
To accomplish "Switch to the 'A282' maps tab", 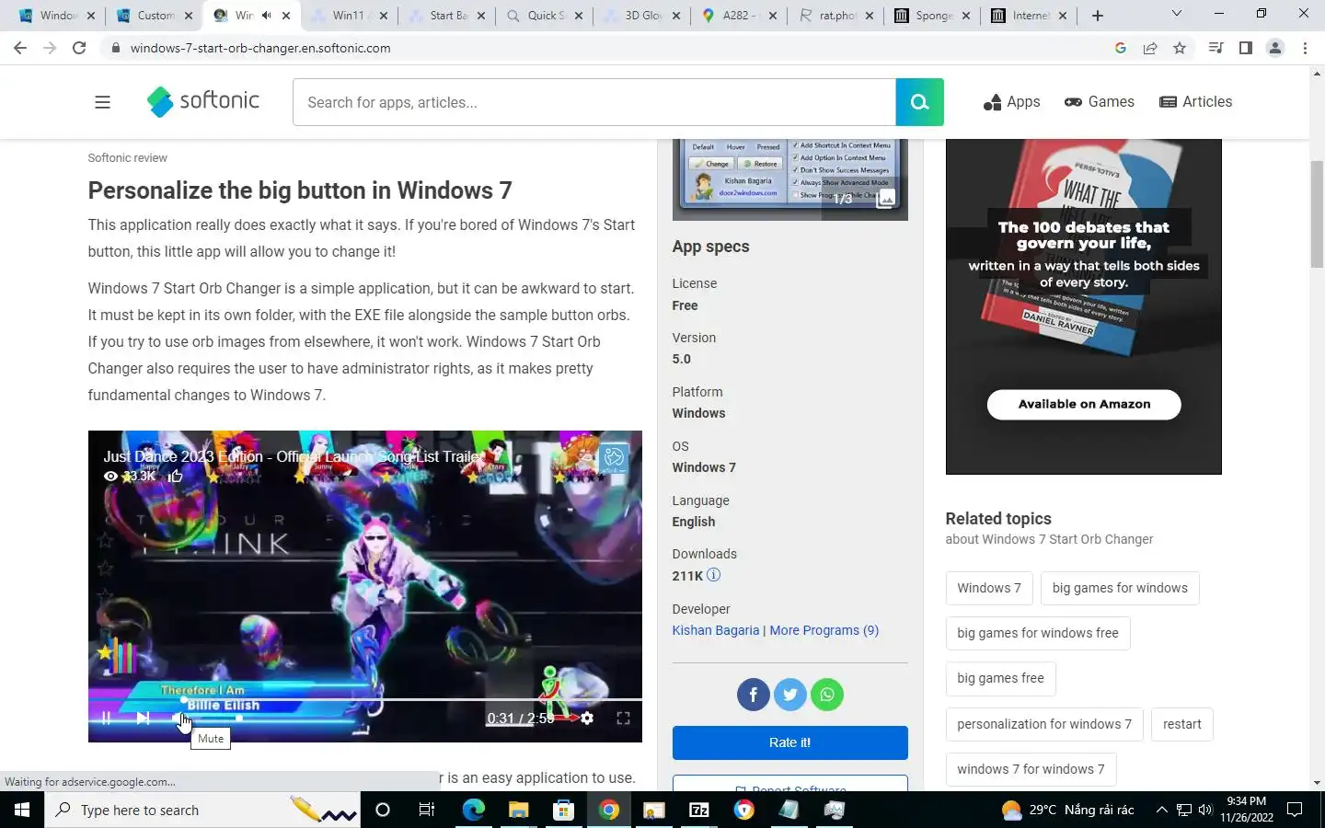I will [739, 16].
